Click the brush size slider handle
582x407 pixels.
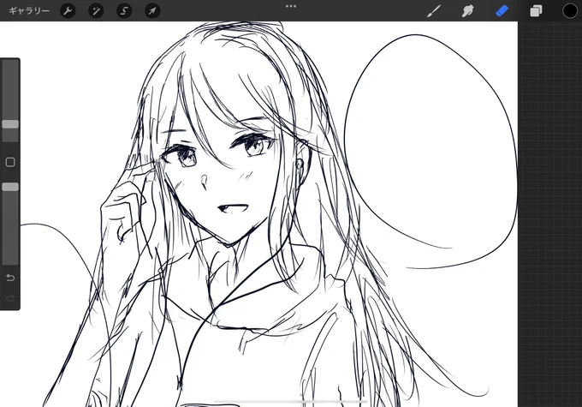[10, 124]
